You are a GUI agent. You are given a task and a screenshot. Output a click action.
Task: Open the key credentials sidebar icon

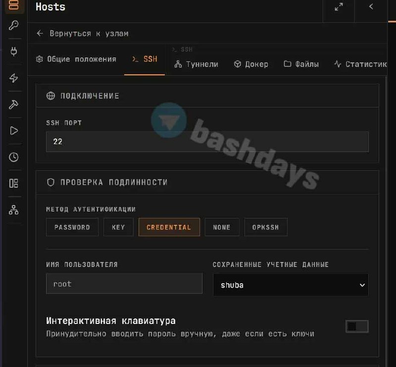[14, 26]
